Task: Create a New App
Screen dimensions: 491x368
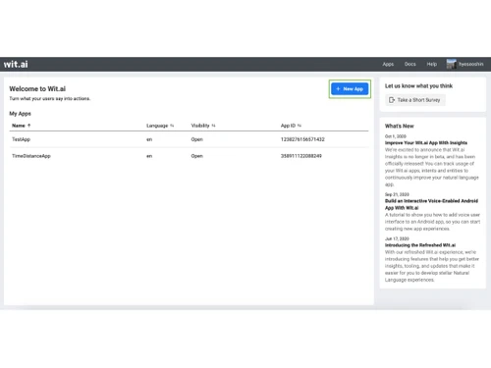Action: point(350,88)
